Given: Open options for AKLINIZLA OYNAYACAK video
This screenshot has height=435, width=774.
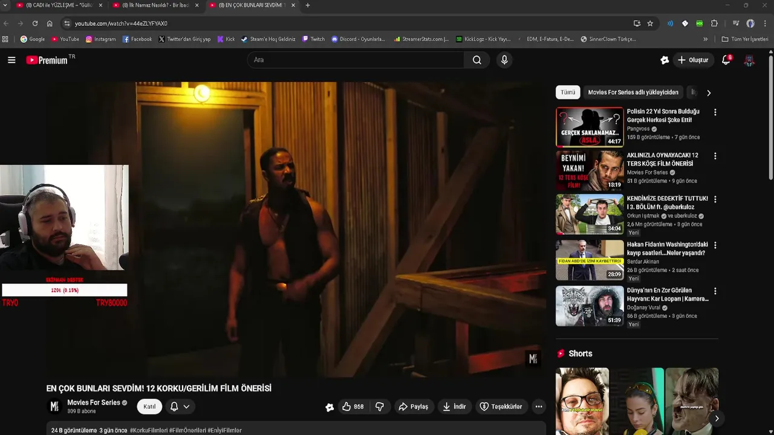Looking at the screenshot, I should [x=715, y=156].
